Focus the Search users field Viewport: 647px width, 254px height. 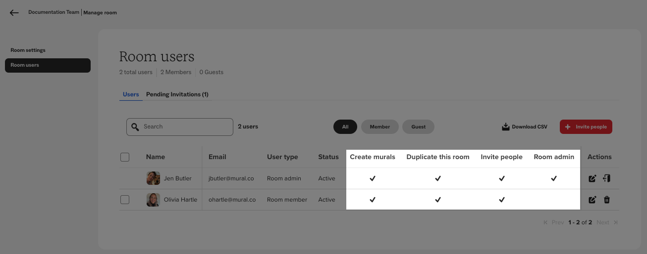pyautogui.click(x=180, y=127)
